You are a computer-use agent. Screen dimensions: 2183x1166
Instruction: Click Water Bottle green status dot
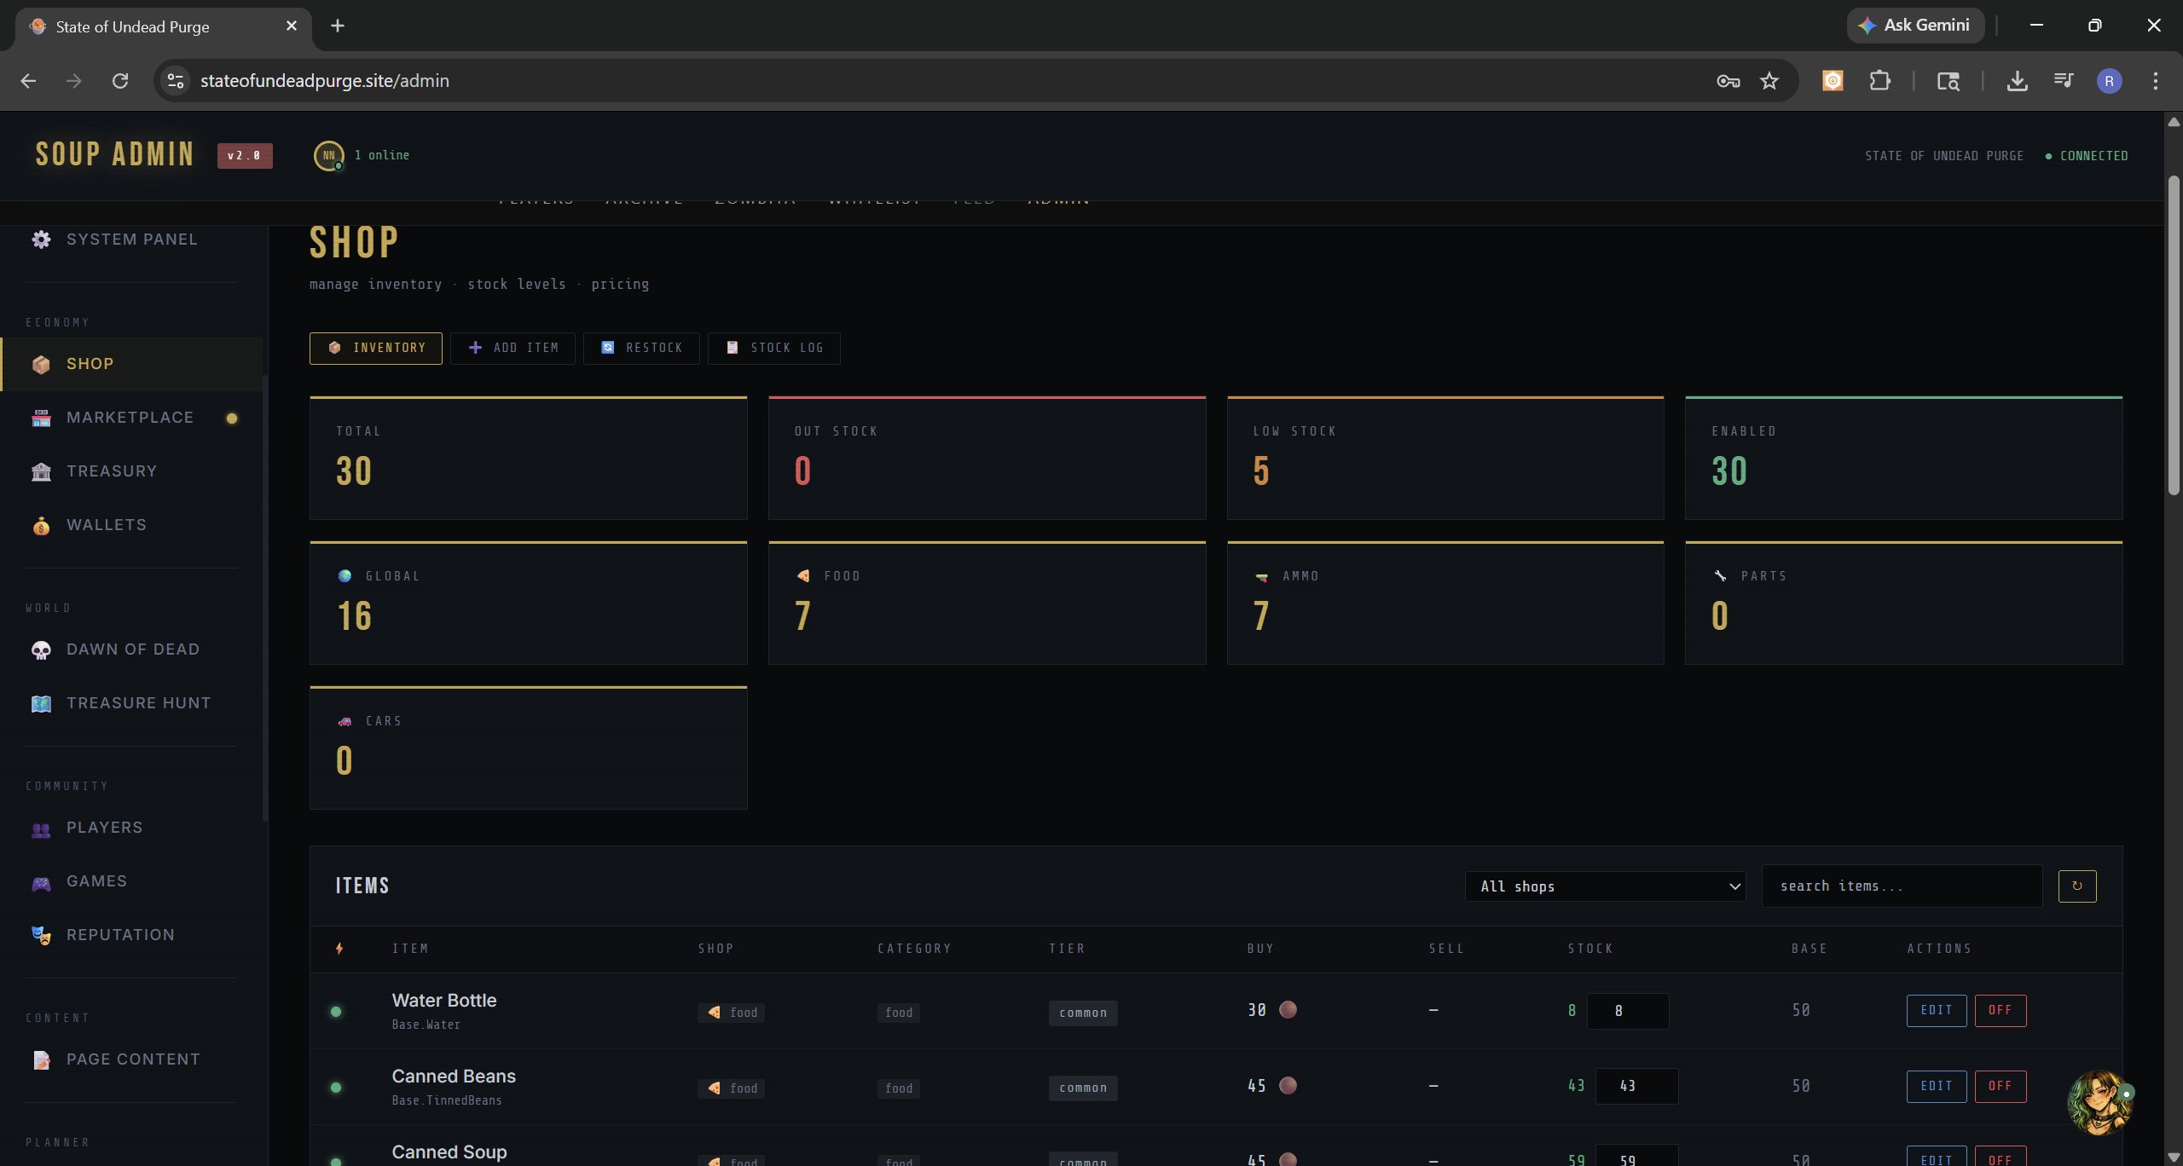coord(336,1012)
